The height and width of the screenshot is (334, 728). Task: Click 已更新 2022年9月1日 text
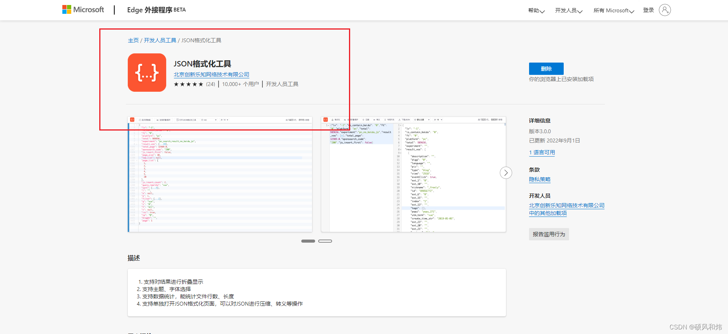[x=554, y=141]
